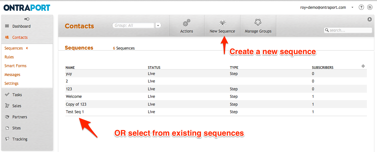
Task: Click the Live status in the Welcome row
Action: [x=151, y=97]
